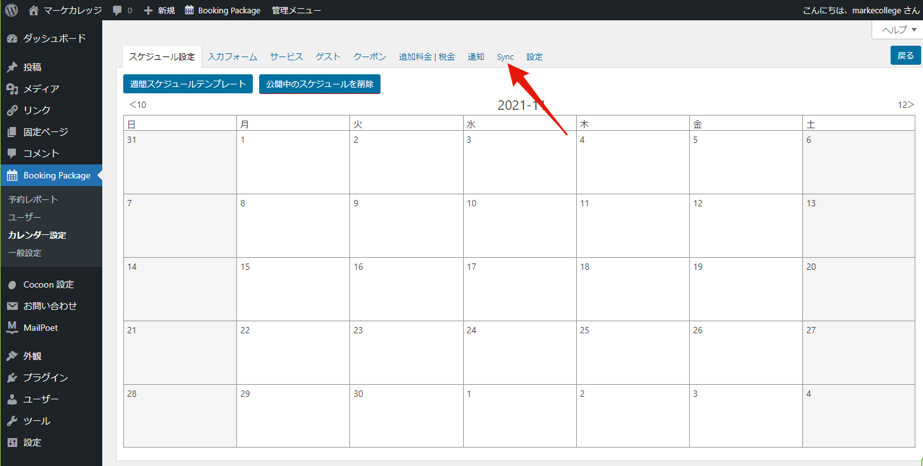Screen dimensions: 923x466
Task: Open 予約レポート submenu link
Action: point(33,199)
